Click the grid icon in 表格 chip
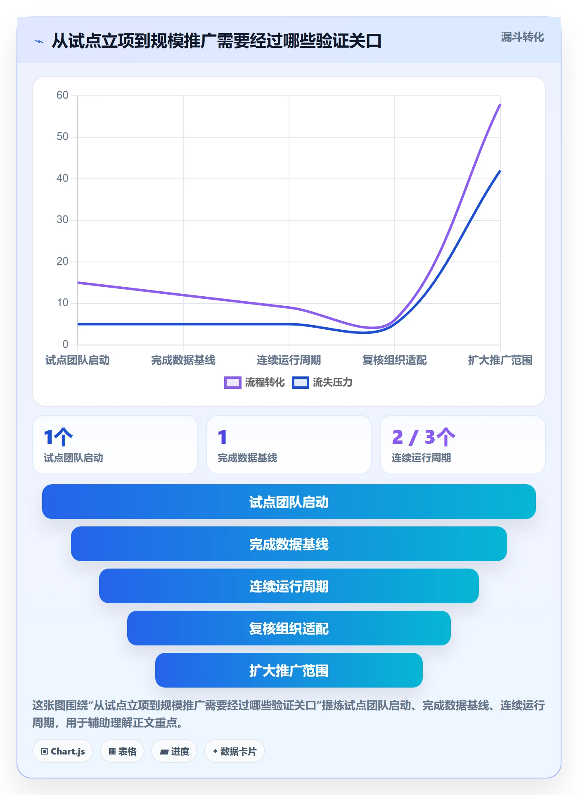This screenshot has height=795, width=578. pos(112,751)
